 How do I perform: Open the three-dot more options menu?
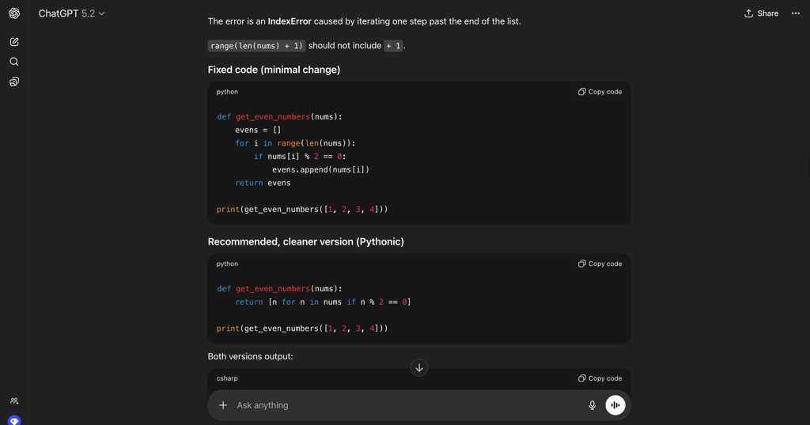coord(796,13)
